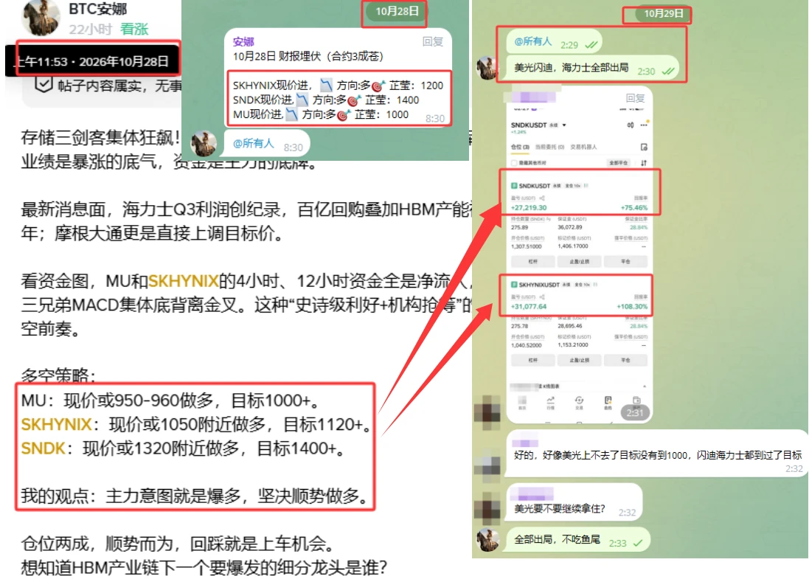Image resolution: width=809 pixels, height=579 pixels.
Task: Click the @所有人 mention sent at 2:29
Action: point(533,42)
